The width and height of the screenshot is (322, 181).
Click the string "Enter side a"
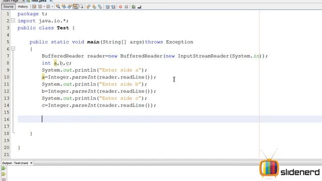[x=120, y=70]
